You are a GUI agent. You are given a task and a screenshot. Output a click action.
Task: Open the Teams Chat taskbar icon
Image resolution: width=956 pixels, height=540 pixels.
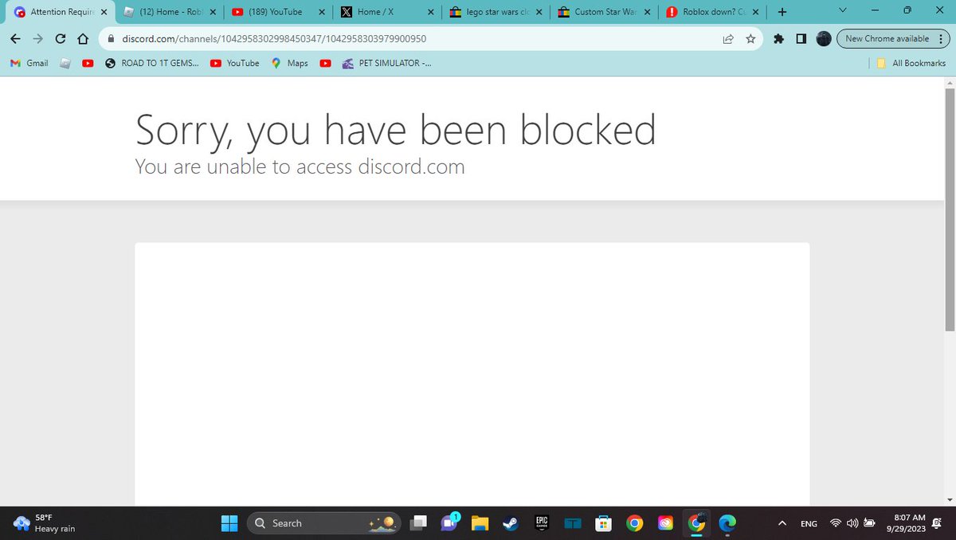click(x=449, y=523)
